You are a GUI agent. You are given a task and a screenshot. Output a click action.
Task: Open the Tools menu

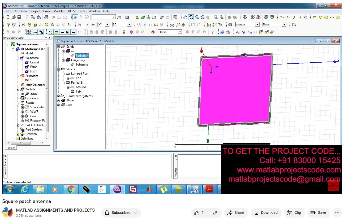pos(81,11)
